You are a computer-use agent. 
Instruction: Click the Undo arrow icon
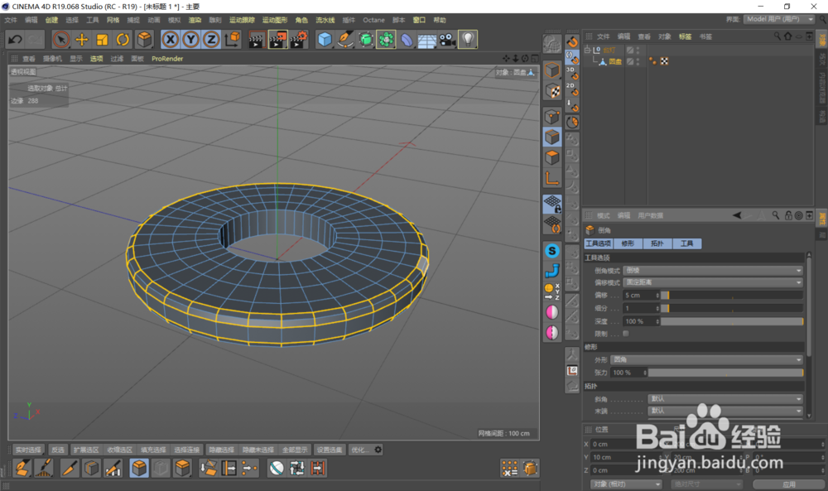click(x=15, y=40)
